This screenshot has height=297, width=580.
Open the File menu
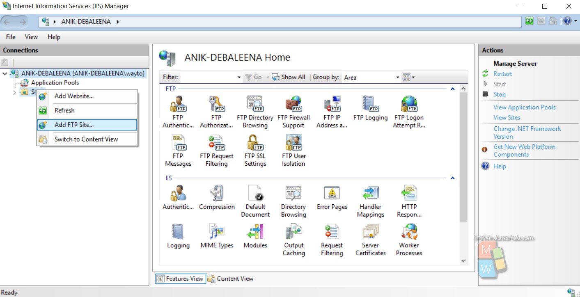pos(11,37)
